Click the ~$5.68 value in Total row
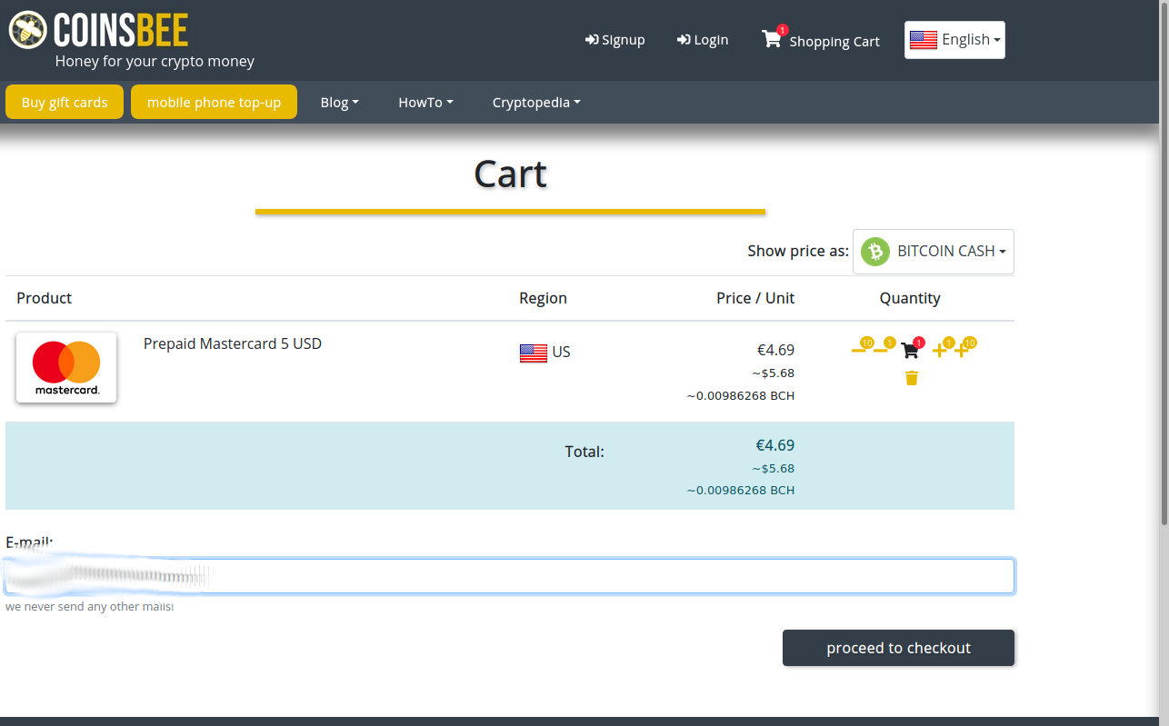This screenshot has width=1169, height=726. click(x=774, y=469)
